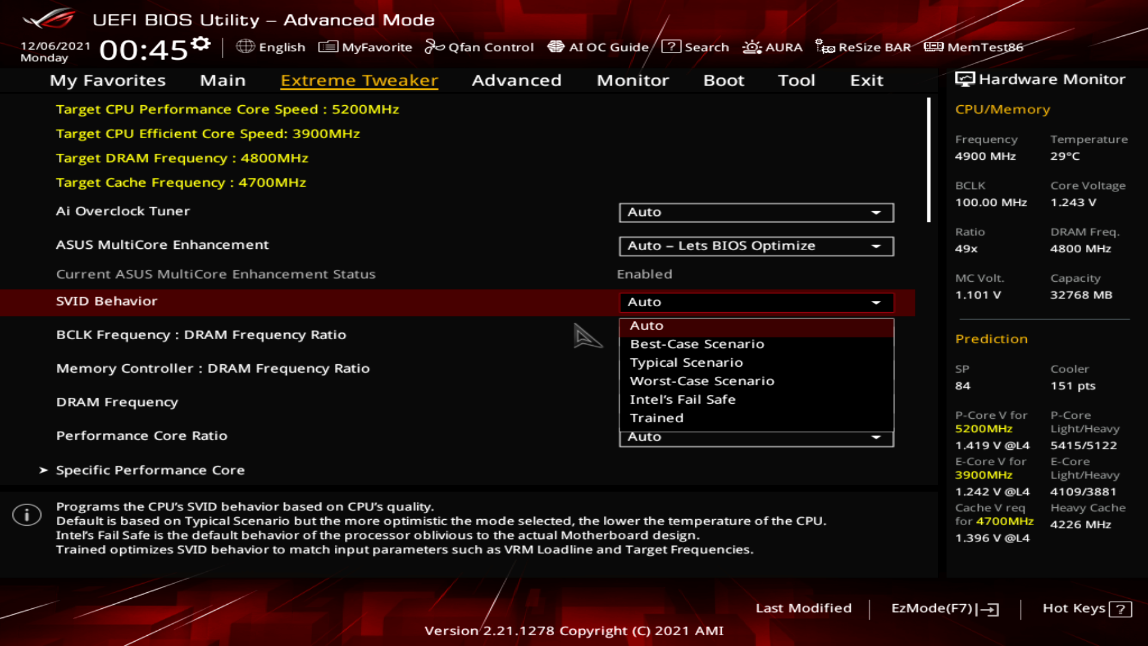Click EzMode(F7) button
This screenshot has width=1148, height=646.
(x=945, y=608)
